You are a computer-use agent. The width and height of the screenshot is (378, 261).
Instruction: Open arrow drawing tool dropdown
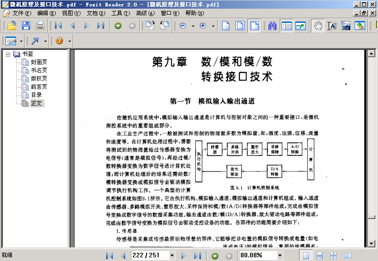45,41
